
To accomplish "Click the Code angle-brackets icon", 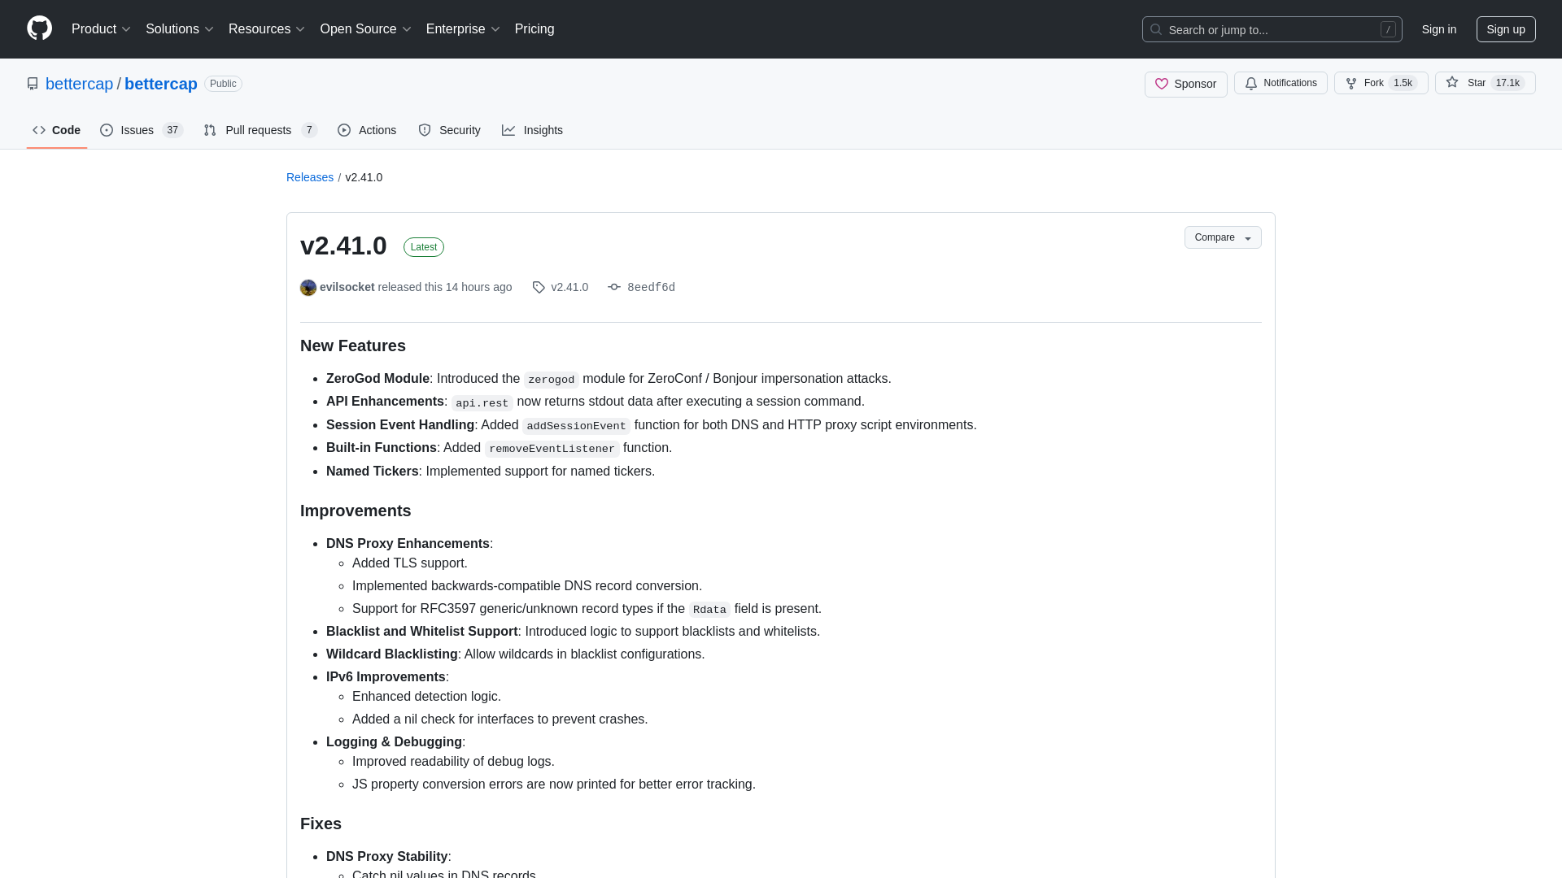I will [x=39, y=130].
